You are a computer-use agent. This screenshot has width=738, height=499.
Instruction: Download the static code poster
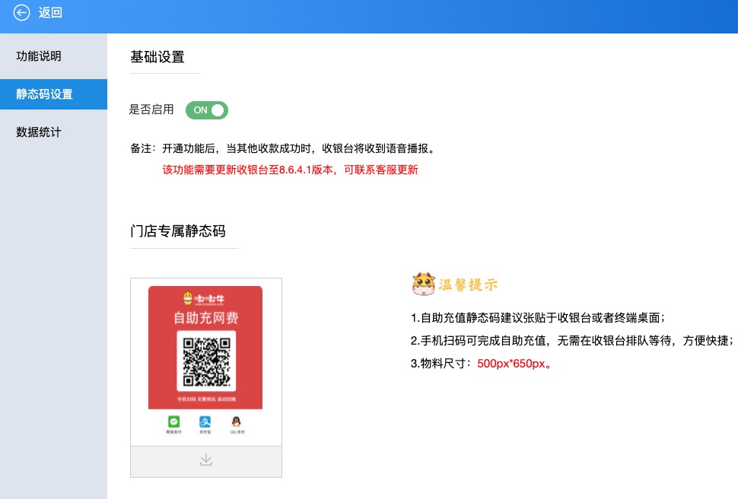(x=206, y=461)
